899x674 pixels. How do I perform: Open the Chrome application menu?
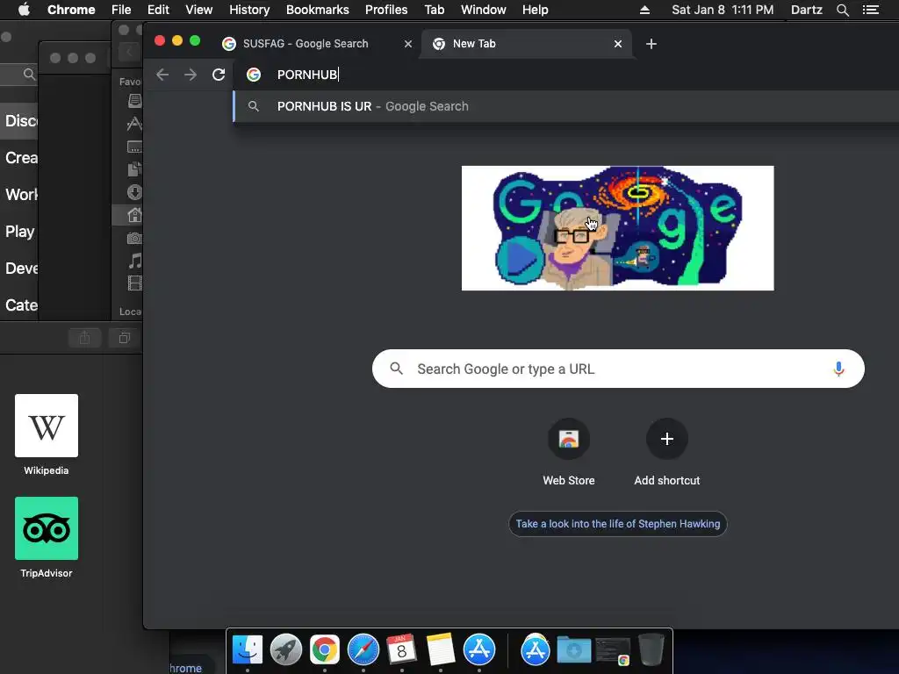[71, 10]
